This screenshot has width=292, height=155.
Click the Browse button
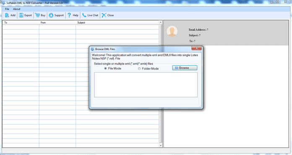(185, 68)
